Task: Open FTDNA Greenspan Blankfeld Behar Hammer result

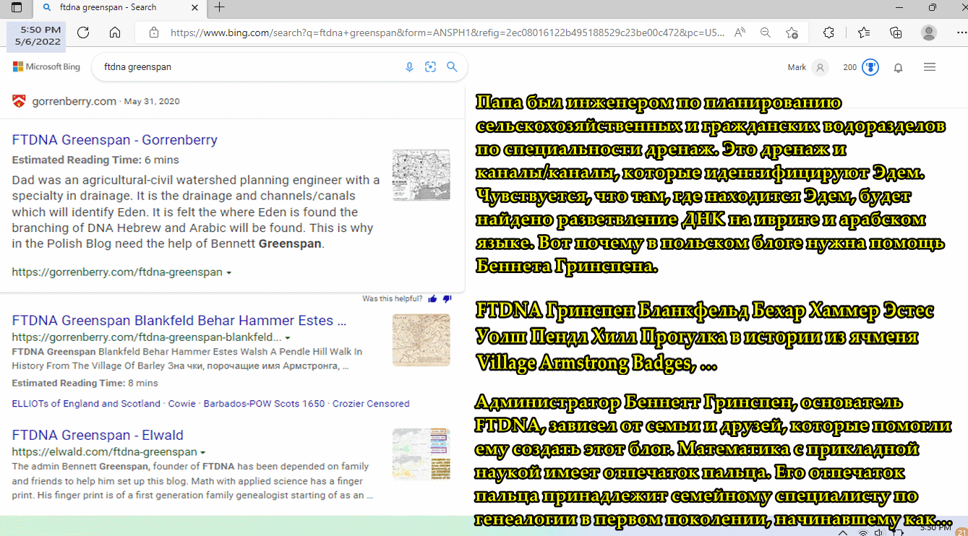Action: coord(179,321)
